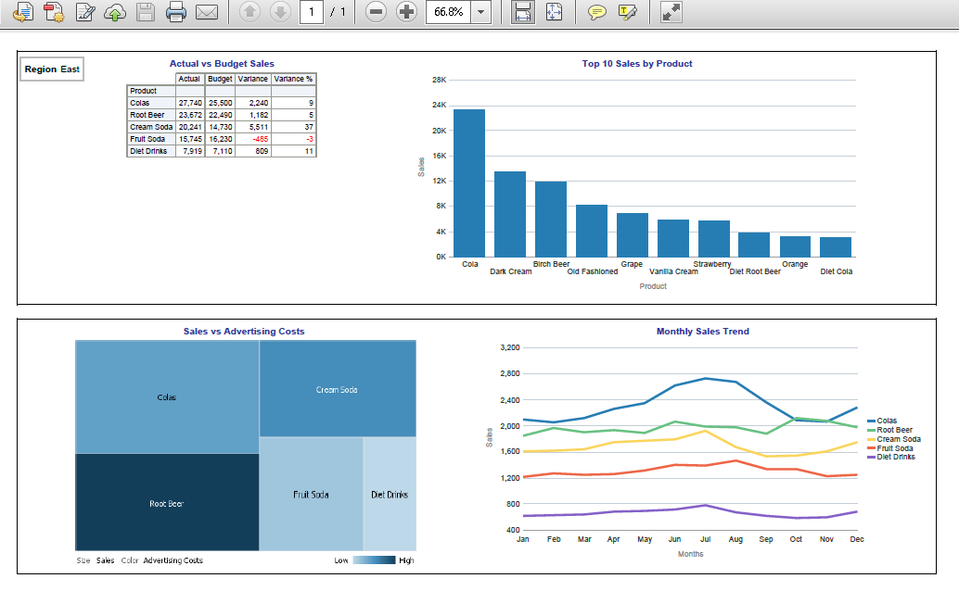Open the sticky note comment icon

pyautogui.click(x=598, y=12)
